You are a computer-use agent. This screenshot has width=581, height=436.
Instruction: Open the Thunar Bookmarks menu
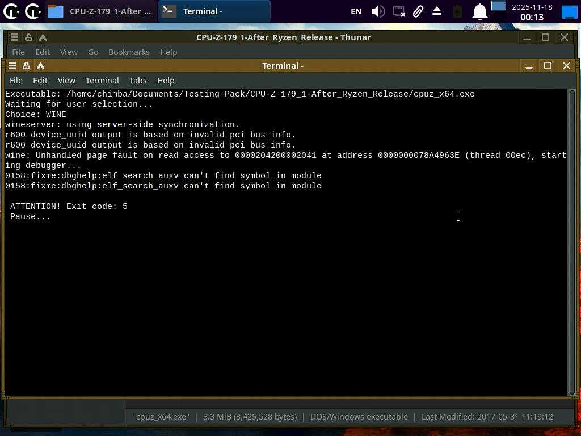click(129, 52)
